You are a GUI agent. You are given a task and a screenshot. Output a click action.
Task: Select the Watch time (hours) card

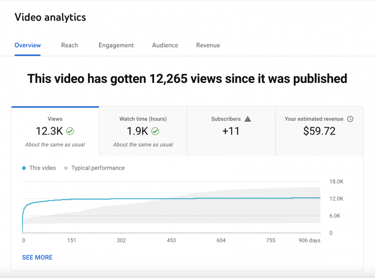143,131
